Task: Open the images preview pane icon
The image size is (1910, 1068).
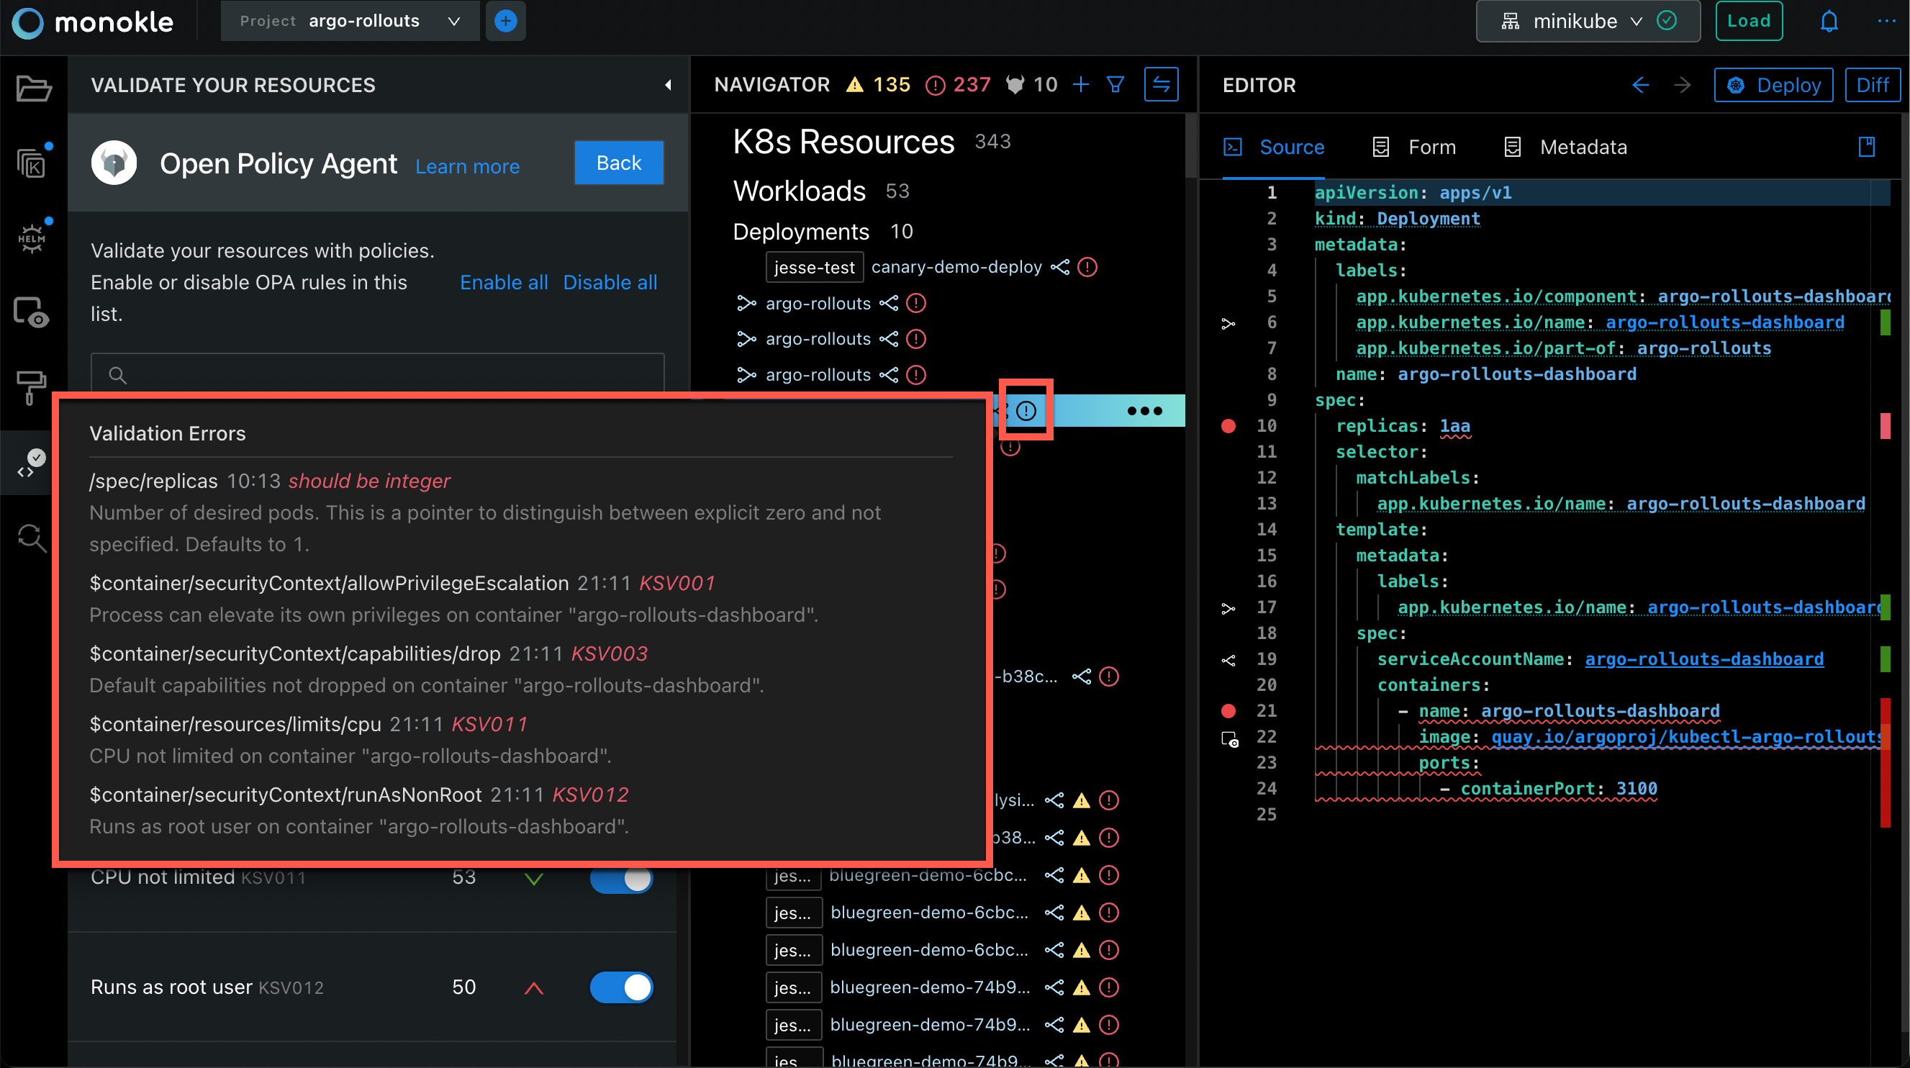Action: [x=32, y=312]
